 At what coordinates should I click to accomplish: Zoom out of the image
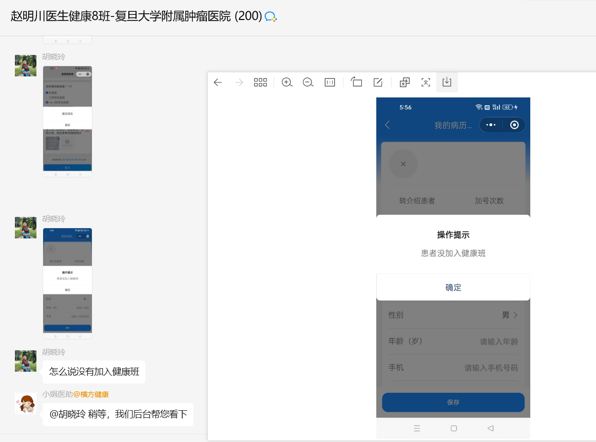(x=308, y=83)
